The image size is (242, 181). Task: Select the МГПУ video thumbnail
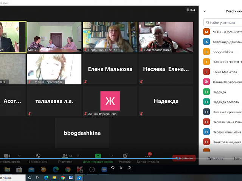click(54, 37)
